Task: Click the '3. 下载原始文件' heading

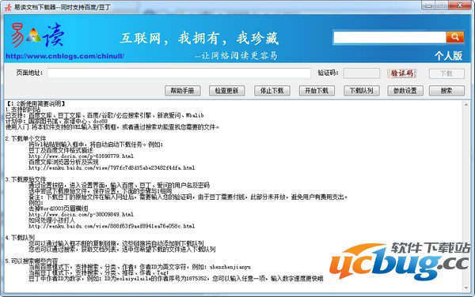Action: 26,179
